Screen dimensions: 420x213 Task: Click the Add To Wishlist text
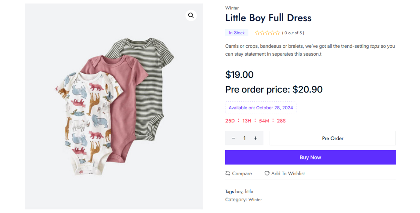coord(288,173)
